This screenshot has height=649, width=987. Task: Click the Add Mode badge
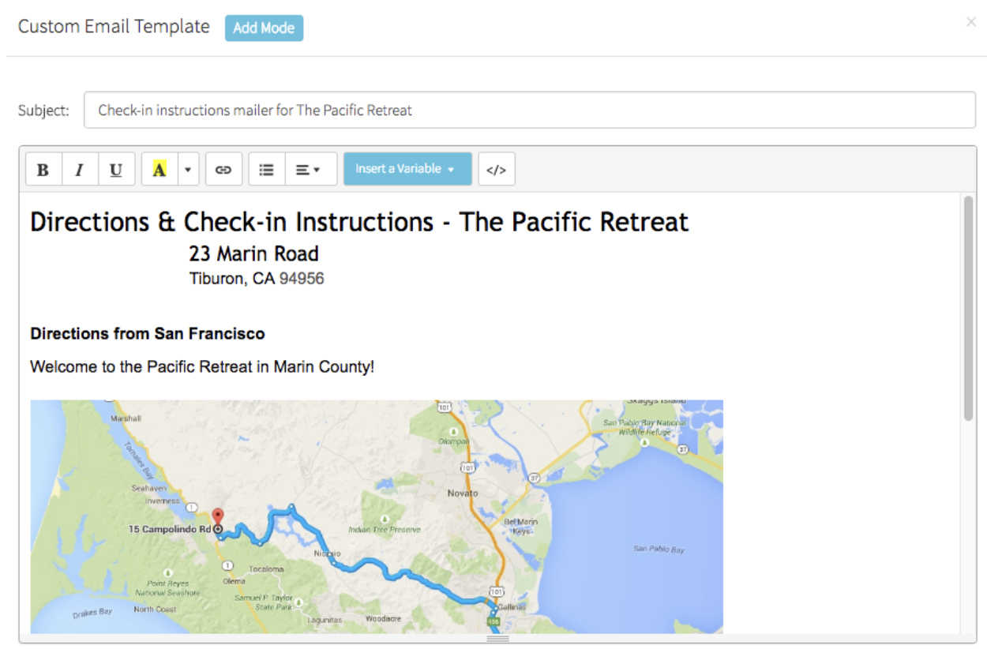(x=264, y=28)
